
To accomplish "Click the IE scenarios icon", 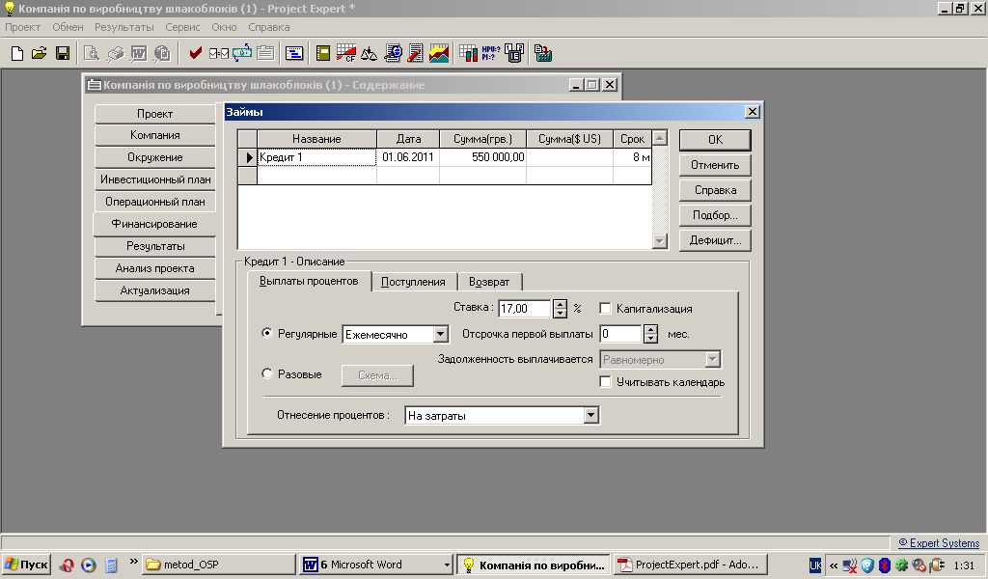I will (514, 53).
